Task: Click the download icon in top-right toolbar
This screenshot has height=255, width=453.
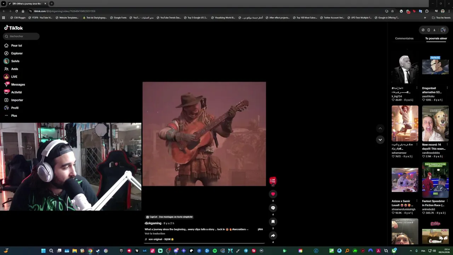Action: point(434,30)
